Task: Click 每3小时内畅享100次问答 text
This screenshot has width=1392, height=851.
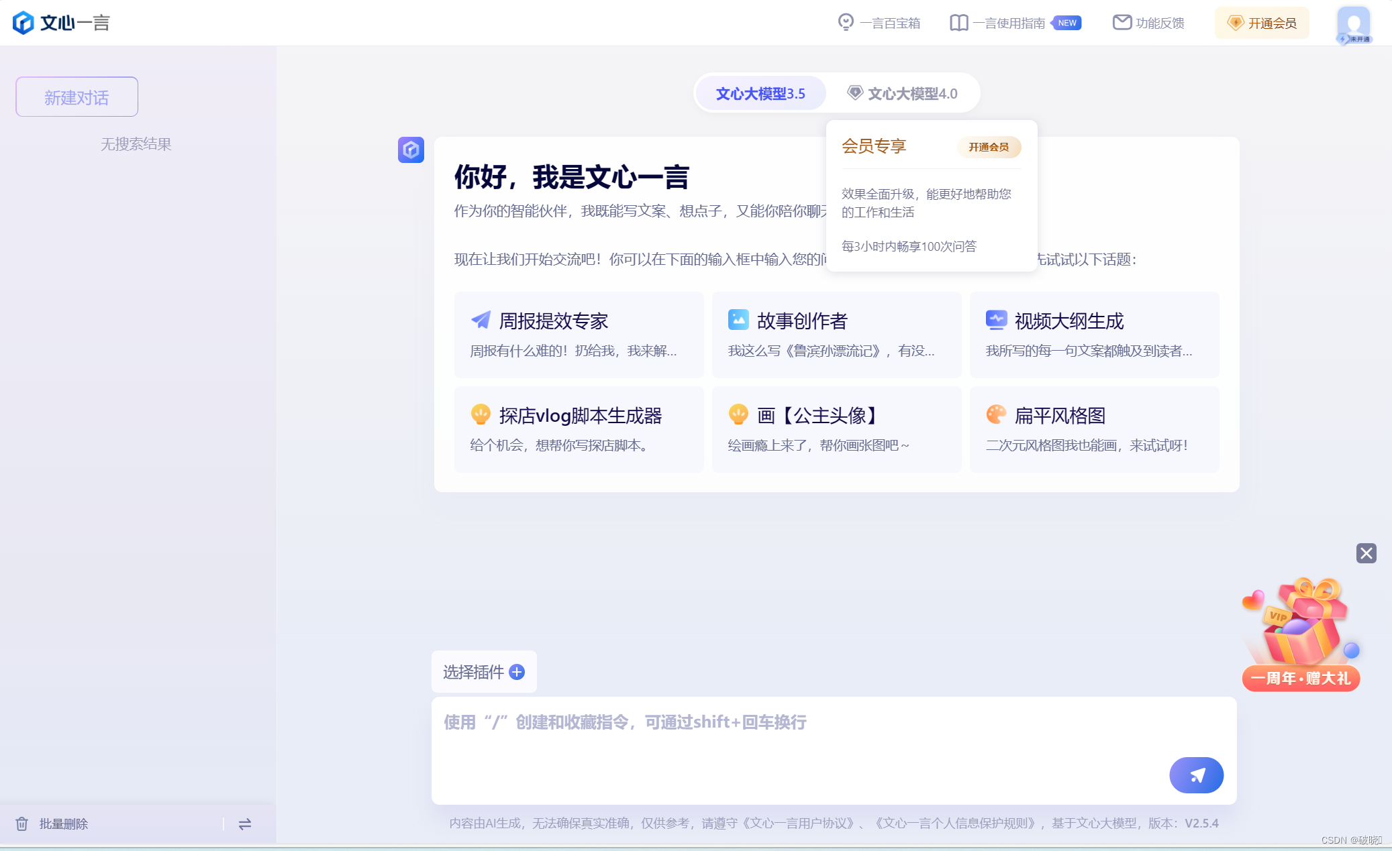Action: coord(909,246)
